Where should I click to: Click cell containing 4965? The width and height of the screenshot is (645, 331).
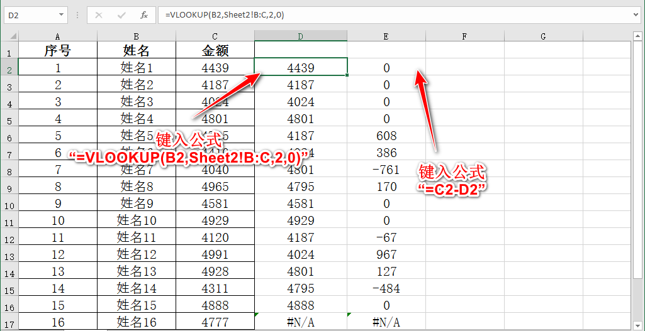point(215,187)
